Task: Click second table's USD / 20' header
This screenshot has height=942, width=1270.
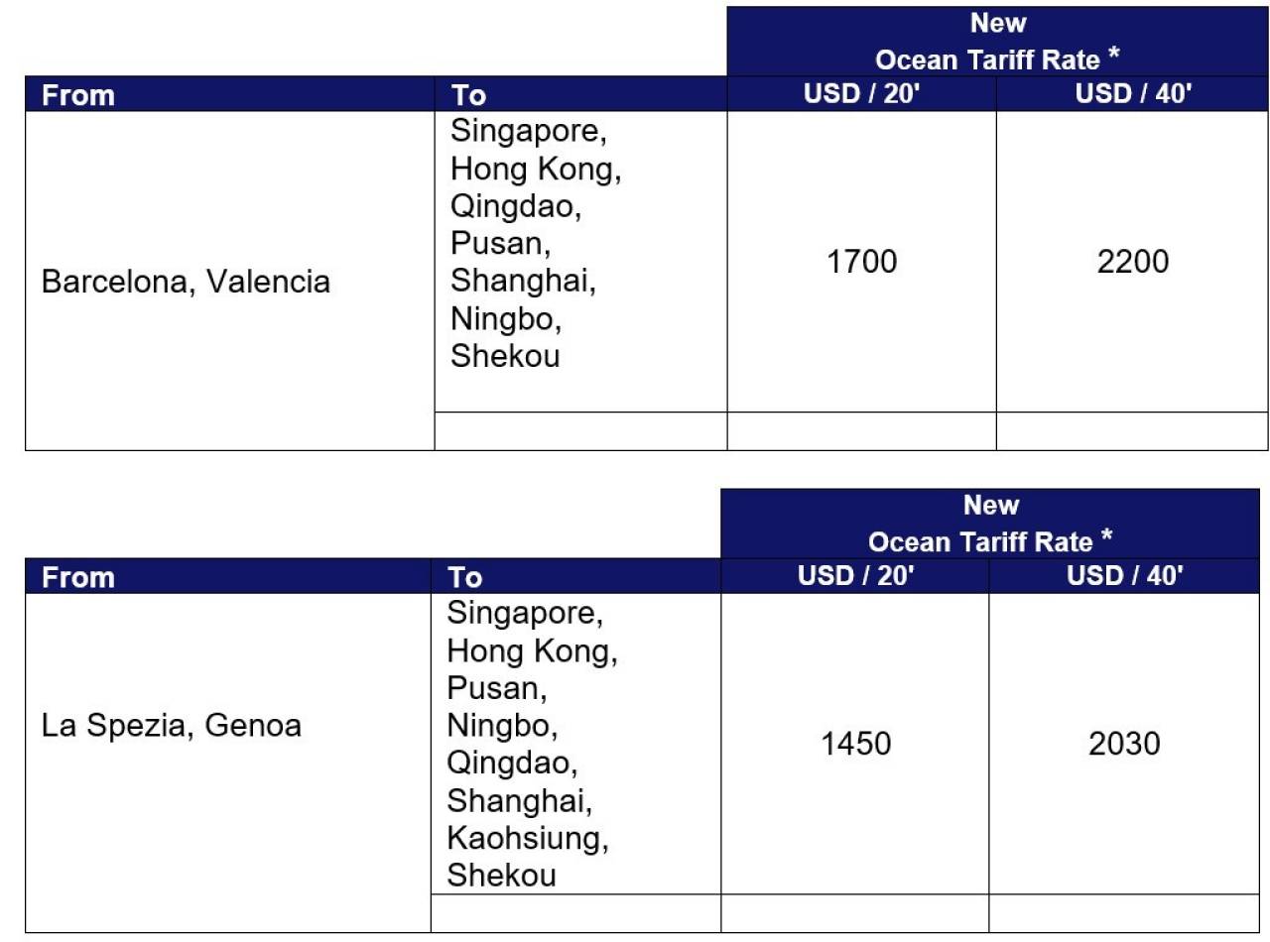Action: point(855,576)
